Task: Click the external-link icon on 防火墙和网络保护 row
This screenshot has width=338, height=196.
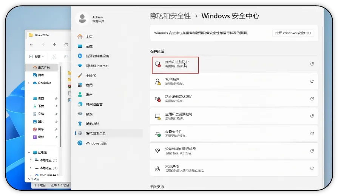Action: click(x=312, y=99)
